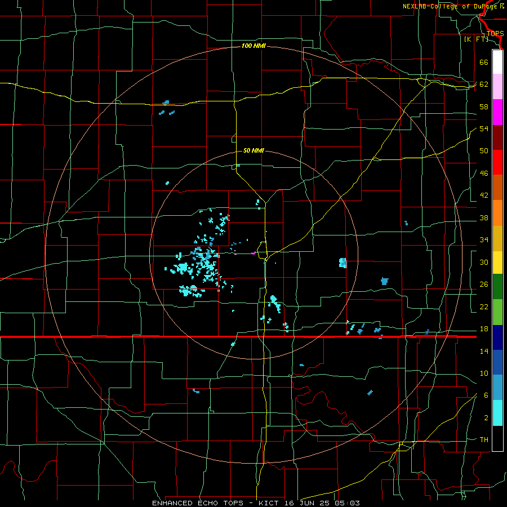Click the 46 scale value
507x507 pixels.
(484, 174)
